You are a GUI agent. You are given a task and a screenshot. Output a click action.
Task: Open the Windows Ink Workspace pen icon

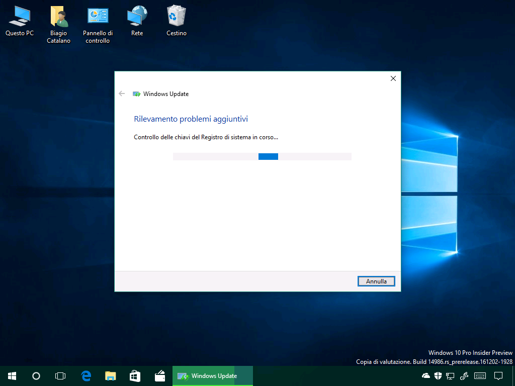pyautogui.click(x=464, y=376)
